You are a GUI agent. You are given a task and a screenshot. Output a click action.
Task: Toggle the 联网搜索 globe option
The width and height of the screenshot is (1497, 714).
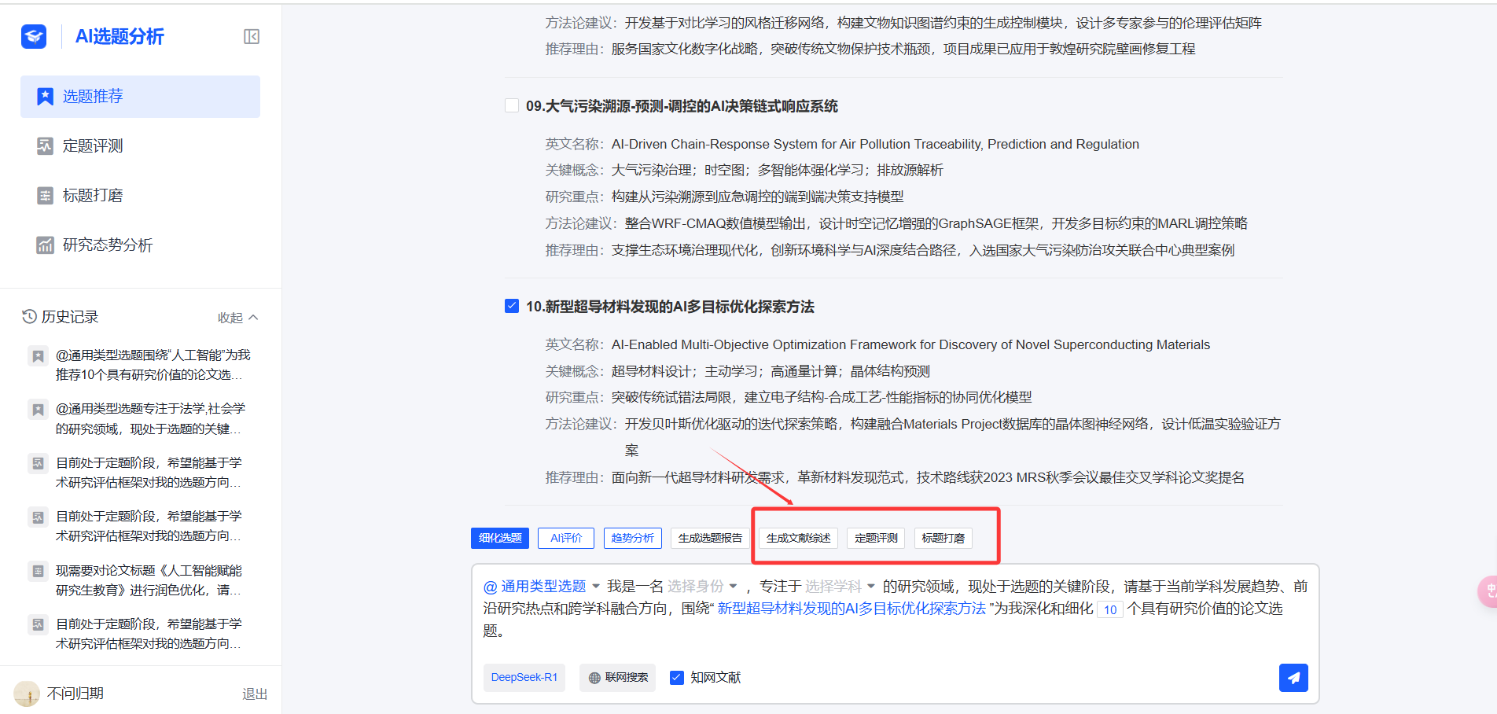619,677
